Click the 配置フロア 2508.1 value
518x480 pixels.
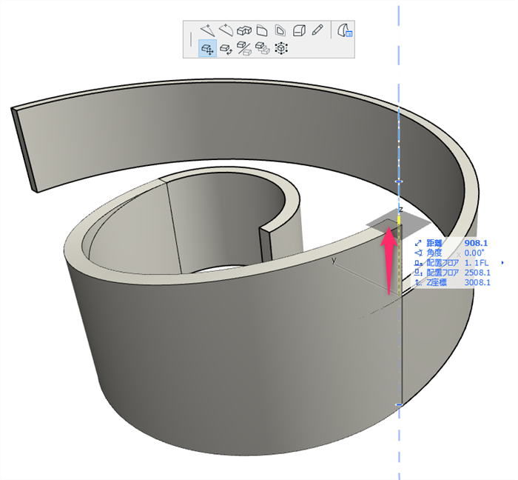(477, 273)
